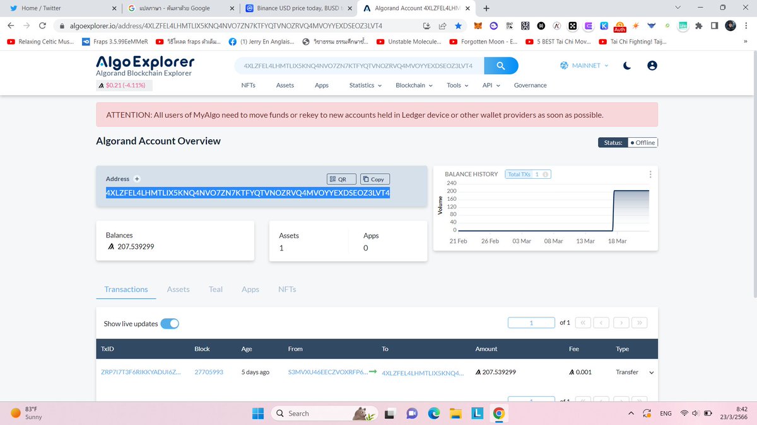Image resolution: width=757 pixels, height=425 pixels.
Task: Expand the Tools menu
Action: point(457,85)
